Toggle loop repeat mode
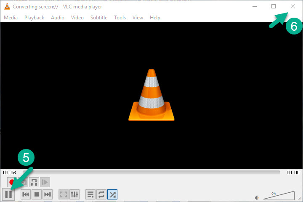This screenshot has height=202, width=303. (101, 194)
